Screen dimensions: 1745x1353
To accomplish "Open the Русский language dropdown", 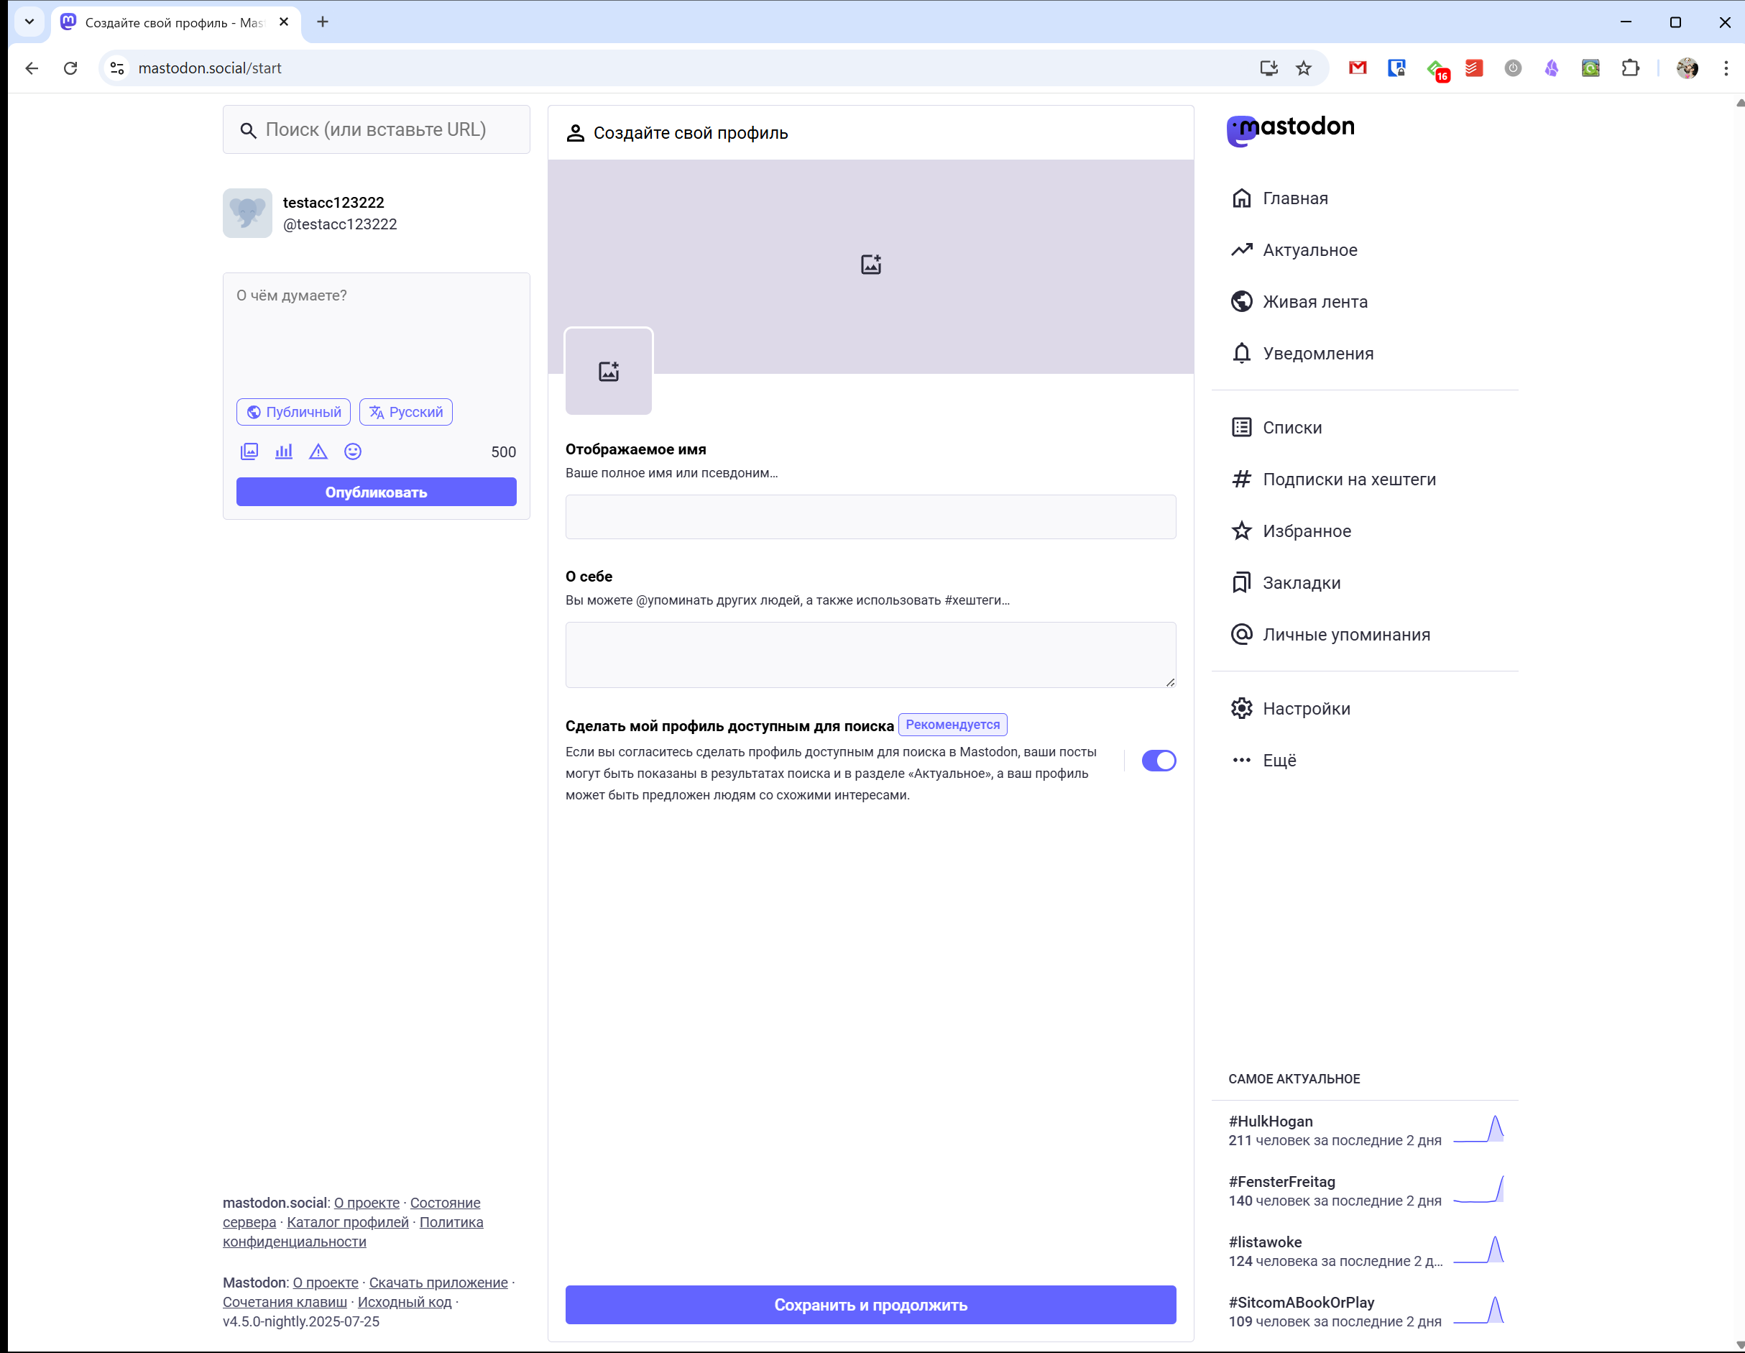I will coord(406,413).
